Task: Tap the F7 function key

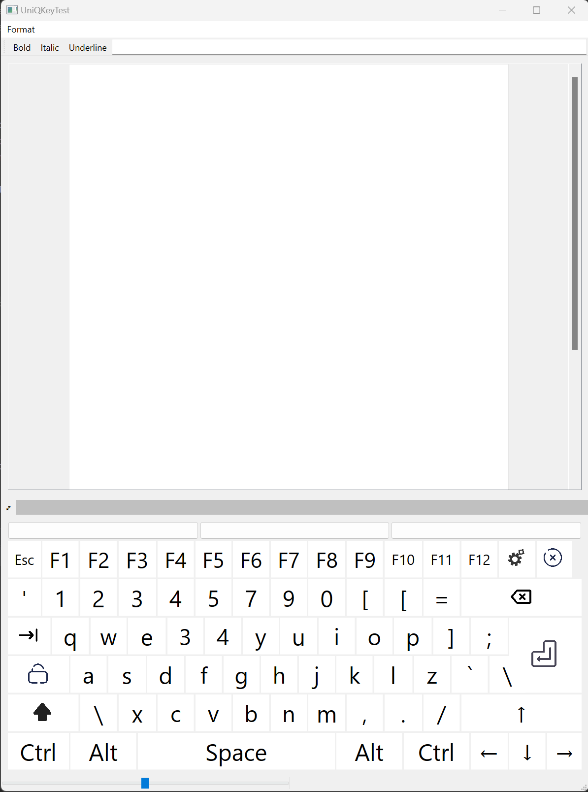Action: pos(289,560)
